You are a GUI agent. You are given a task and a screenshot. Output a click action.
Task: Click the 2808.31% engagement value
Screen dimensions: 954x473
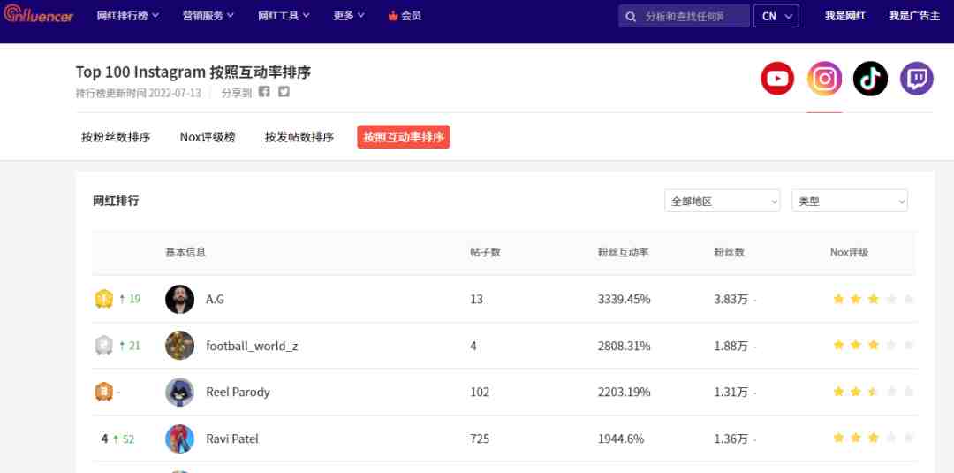click(625, 346)
